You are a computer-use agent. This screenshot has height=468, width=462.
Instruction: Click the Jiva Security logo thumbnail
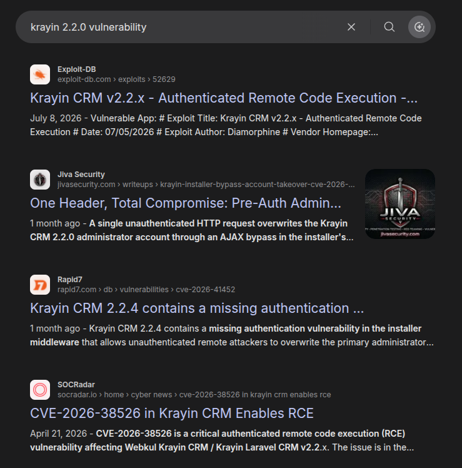pos(400,204)
